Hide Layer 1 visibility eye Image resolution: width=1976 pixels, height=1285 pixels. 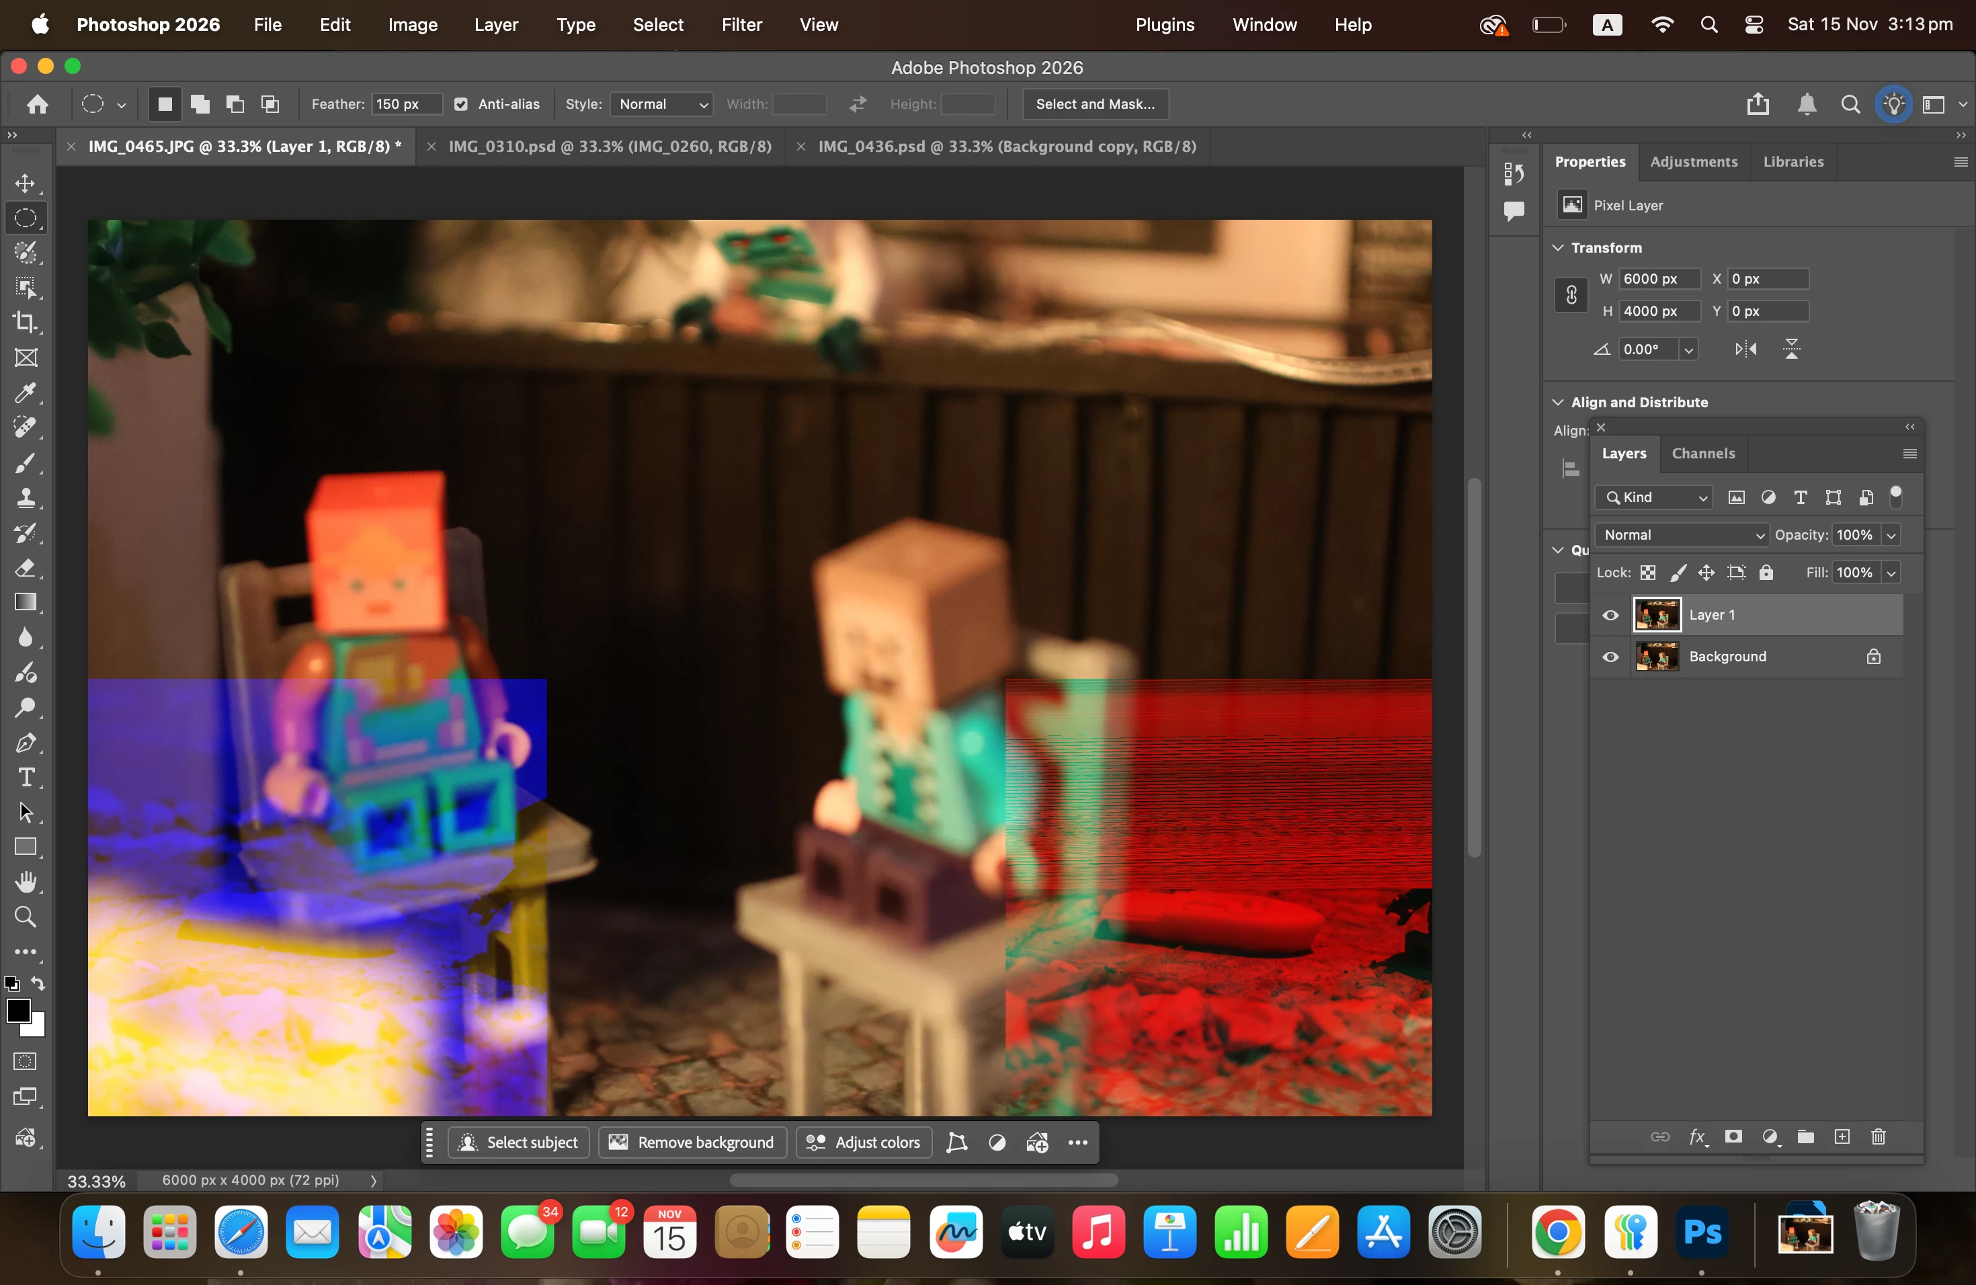[x=1610, y=615]
